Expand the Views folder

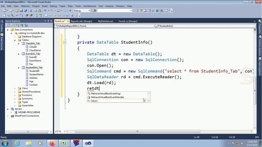coord(15,88)
